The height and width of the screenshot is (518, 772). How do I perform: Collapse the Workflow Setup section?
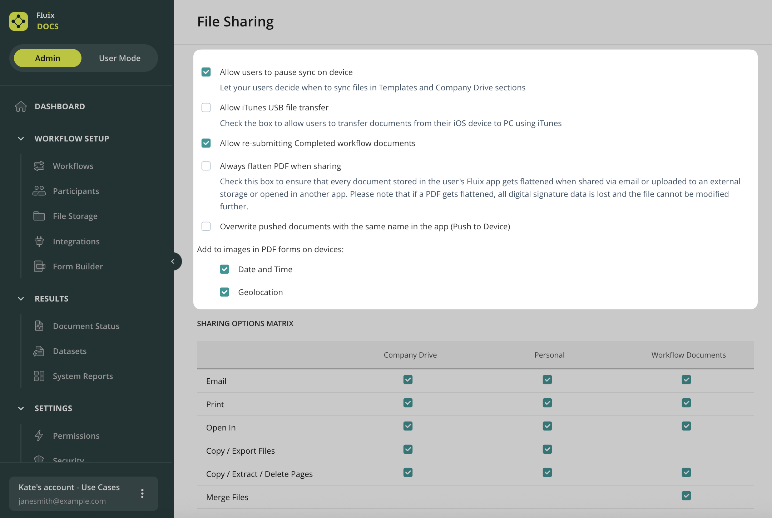tap(21, 139)
